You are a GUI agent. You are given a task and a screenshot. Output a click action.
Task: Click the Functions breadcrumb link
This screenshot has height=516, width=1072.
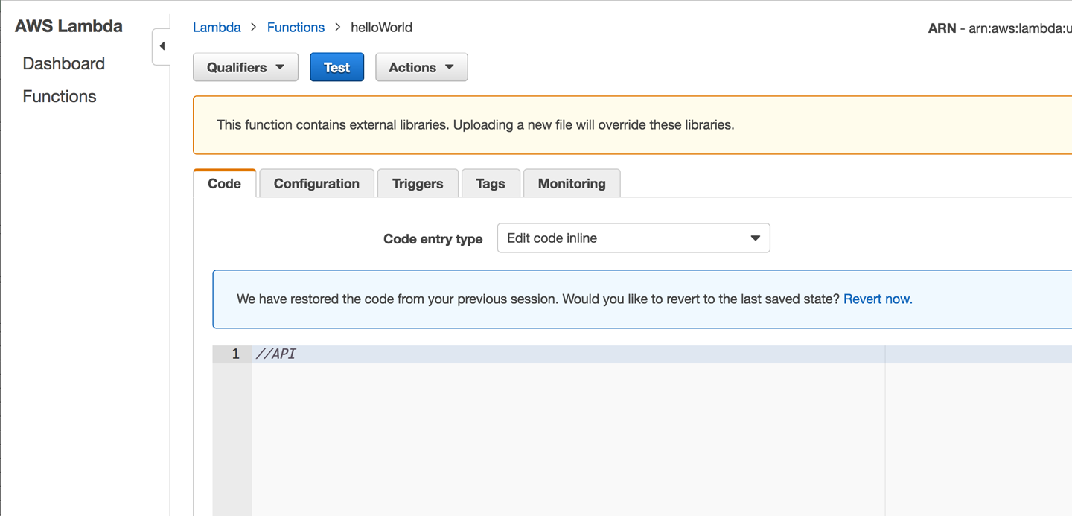[296, 28]
